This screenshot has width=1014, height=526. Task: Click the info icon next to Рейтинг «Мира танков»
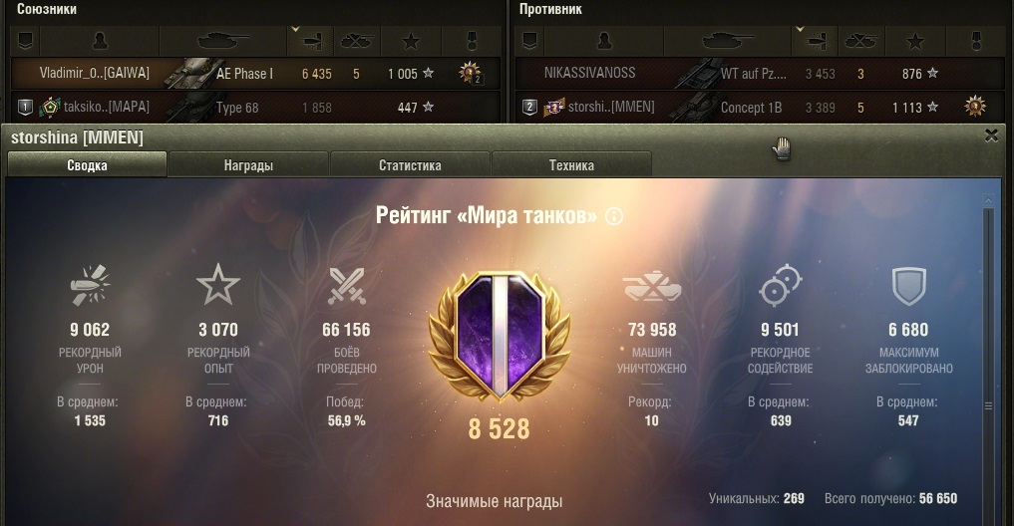[x=614, y=216]
